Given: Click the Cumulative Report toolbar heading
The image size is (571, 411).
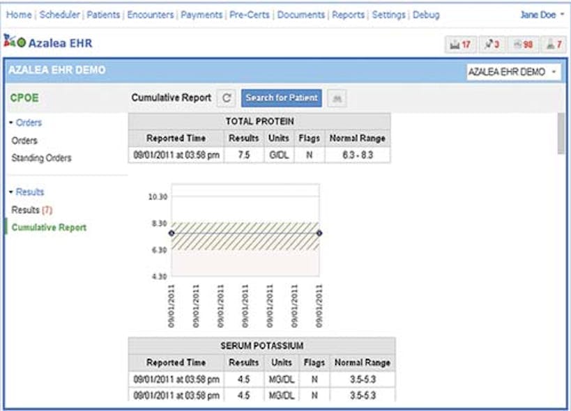Looking at the screenshot, I should (x=171, y=98).
